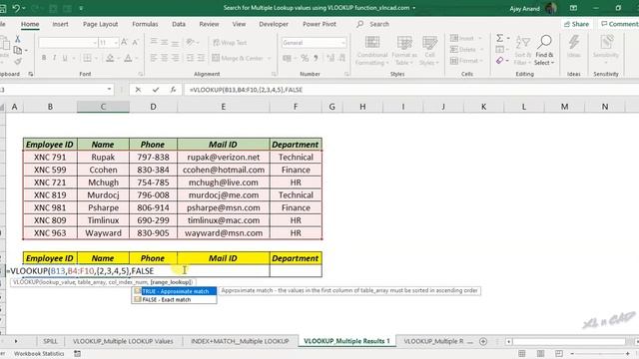Image resolution: width=639 pixels, height=359 pixels.
Task: Click the Share button
Action: [x=576, y=24]
